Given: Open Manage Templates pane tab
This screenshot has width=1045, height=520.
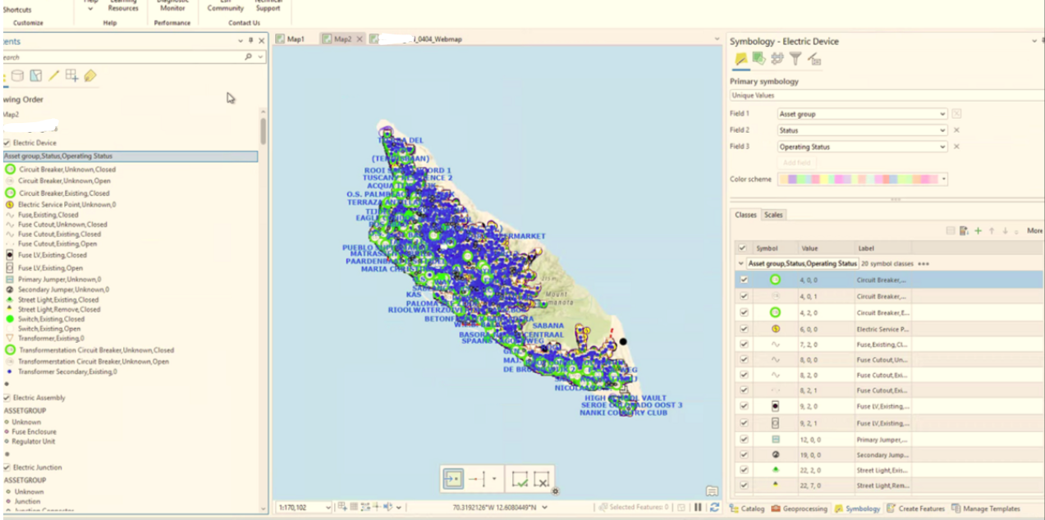Looking at the screenshot, I should [985, 509].
